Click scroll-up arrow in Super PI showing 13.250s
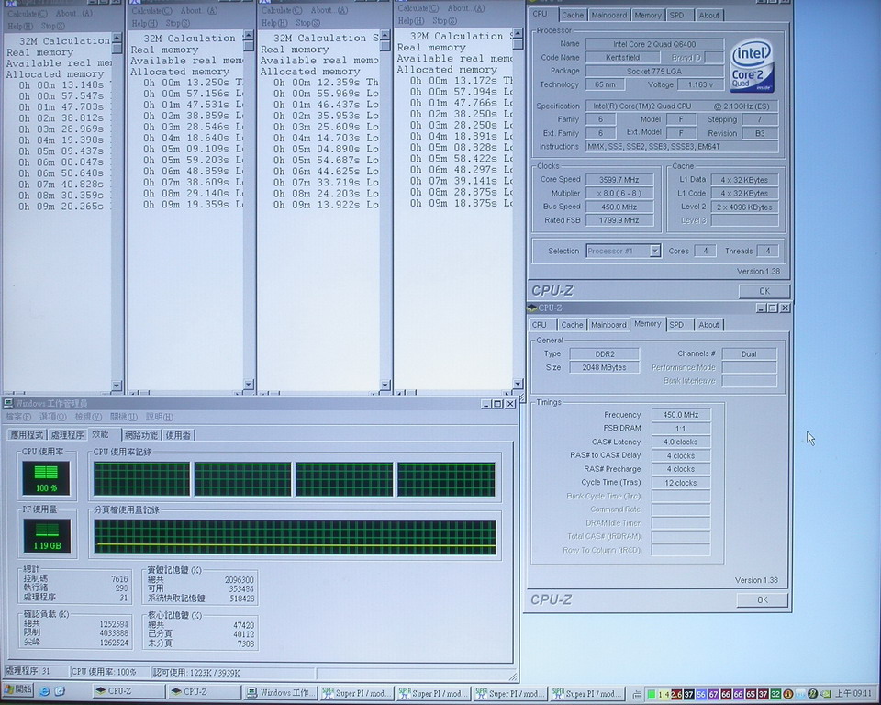881x705 pixels. coord(249,35)
